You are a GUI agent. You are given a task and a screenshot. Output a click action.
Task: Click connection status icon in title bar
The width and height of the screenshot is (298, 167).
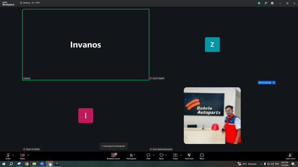click(x=266, y=3)
